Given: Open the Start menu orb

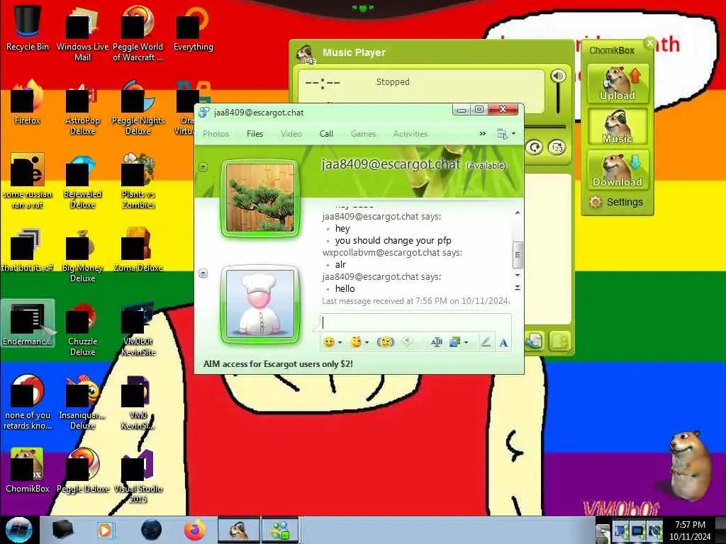Looking at the screenshot, I should [19, 530].
